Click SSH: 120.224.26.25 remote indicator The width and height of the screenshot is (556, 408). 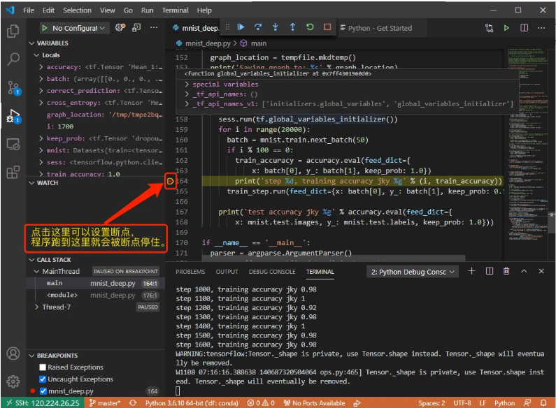coord(43,402)
